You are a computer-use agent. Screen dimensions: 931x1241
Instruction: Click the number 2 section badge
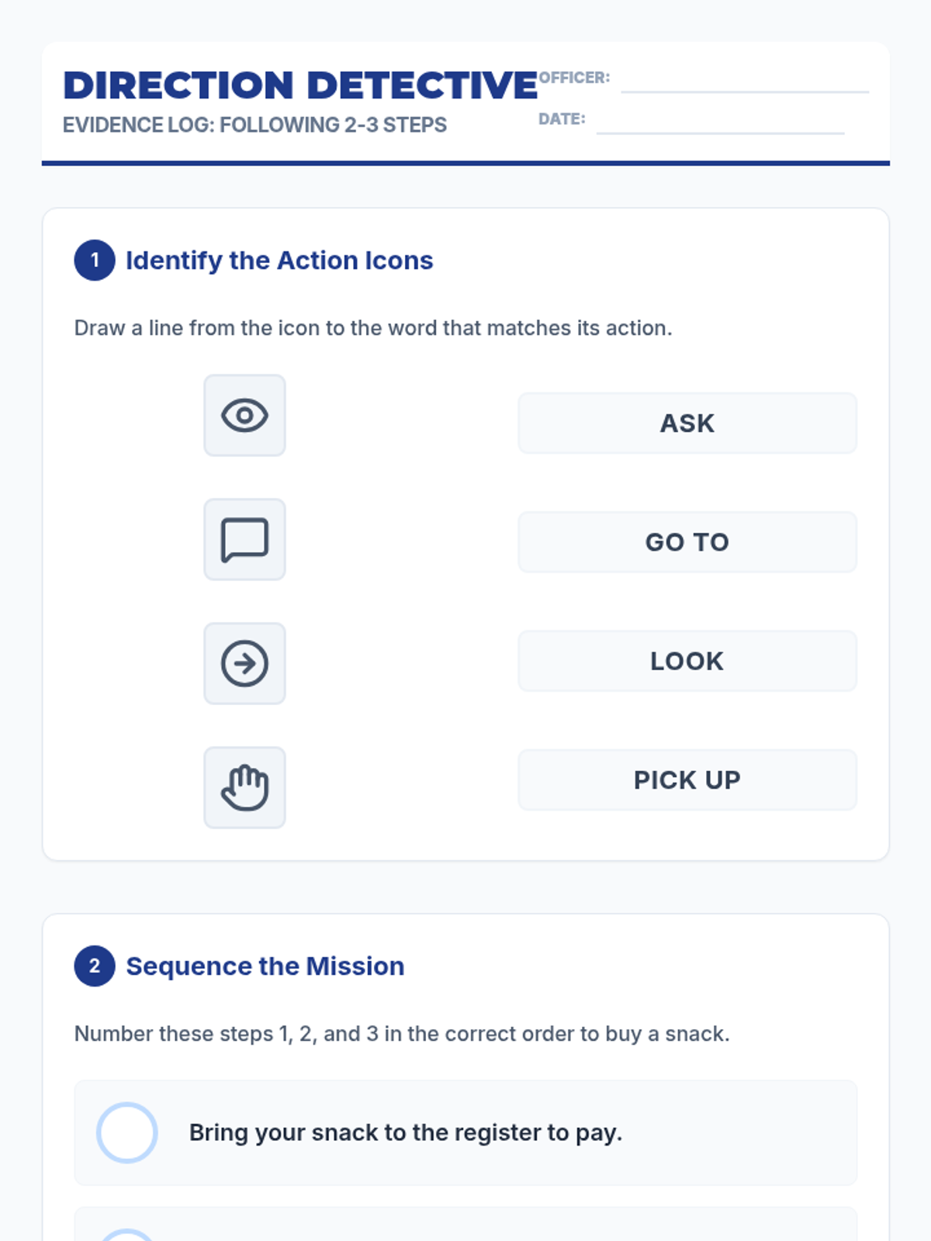[x=95, y=966]
